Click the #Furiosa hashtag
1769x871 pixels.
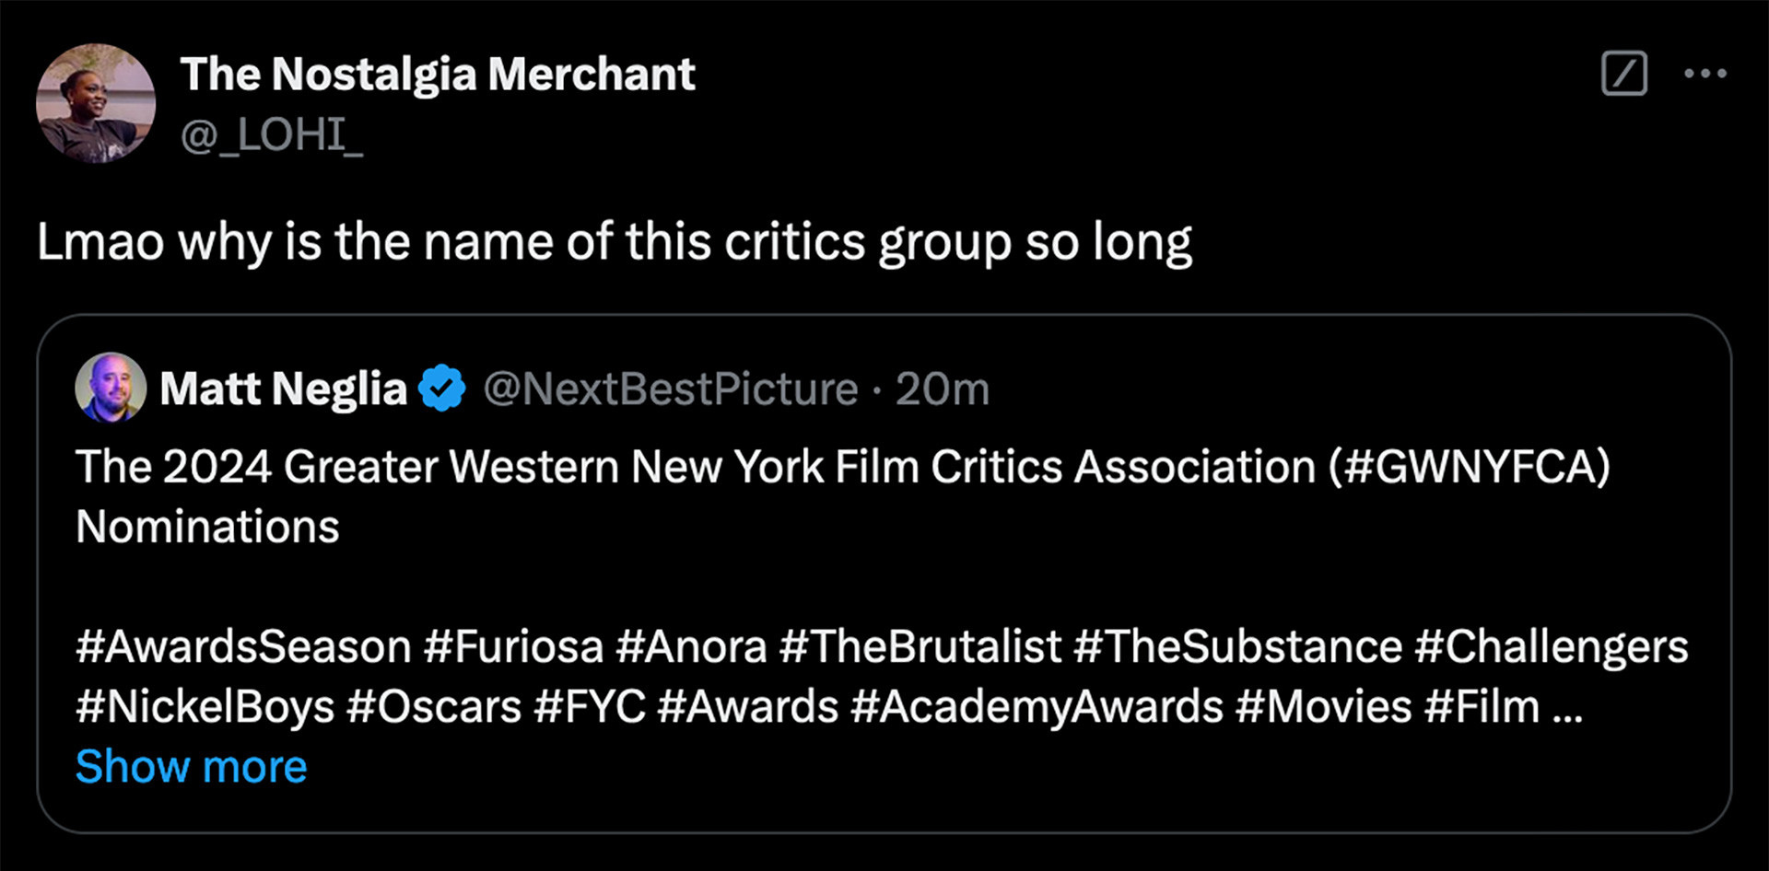tap(513, 646)
